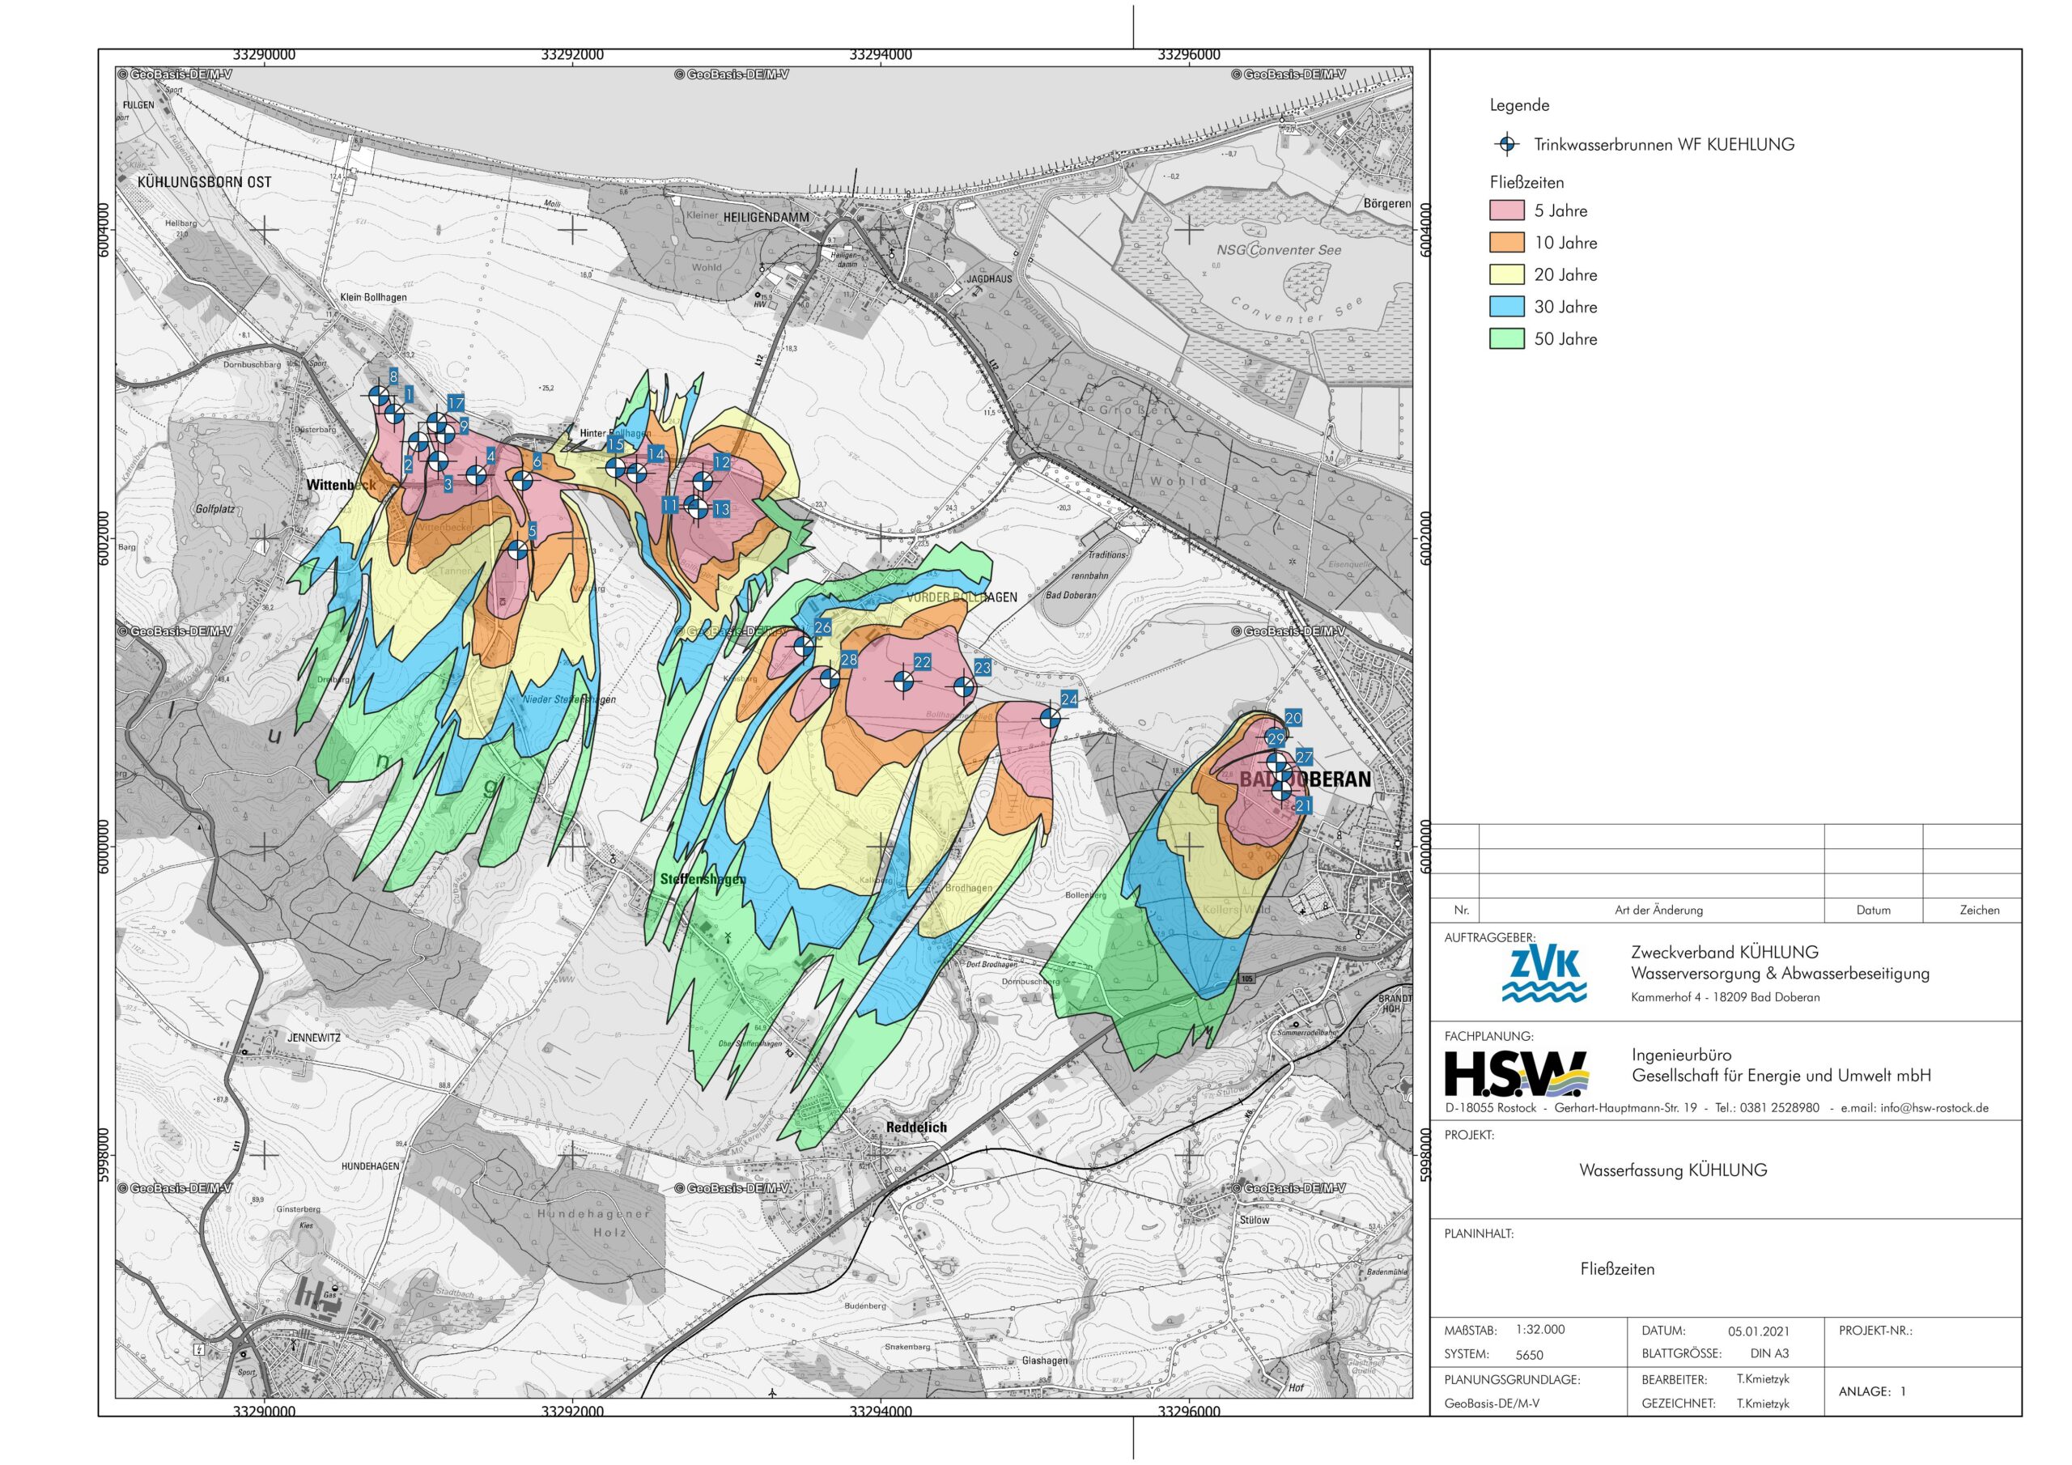
Task: Select the green 50 Jahre legend swatch
Action: tap(1506, 339)
